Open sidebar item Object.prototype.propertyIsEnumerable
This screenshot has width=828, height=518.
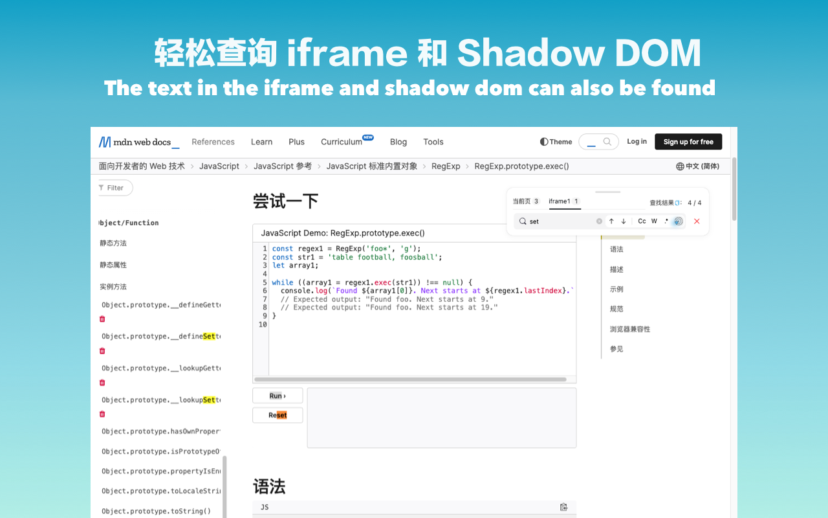coord(161,471)
